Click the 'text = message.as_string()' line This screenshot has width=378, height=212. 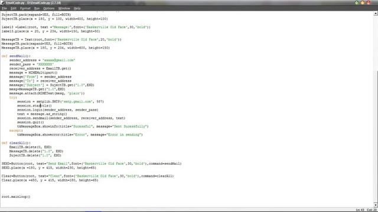42,114
